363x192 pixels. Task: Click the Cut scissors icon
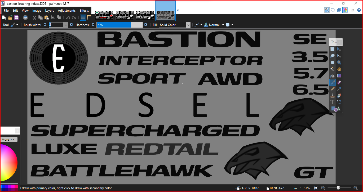point(34,17)
